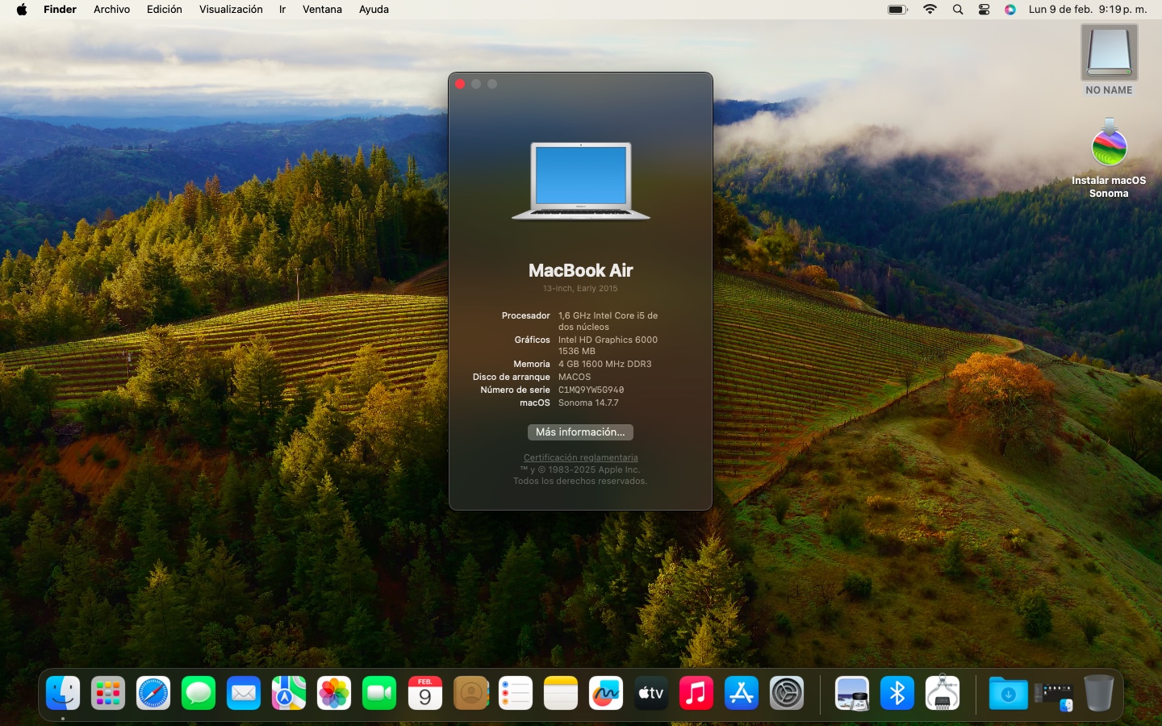Open the Music app in Dock

pos(696,693)
